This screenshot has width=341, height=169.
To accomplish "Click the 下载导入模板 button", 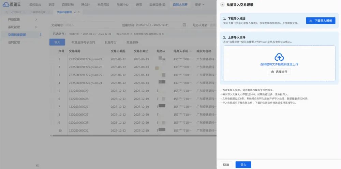I will (x=321, y=21).
